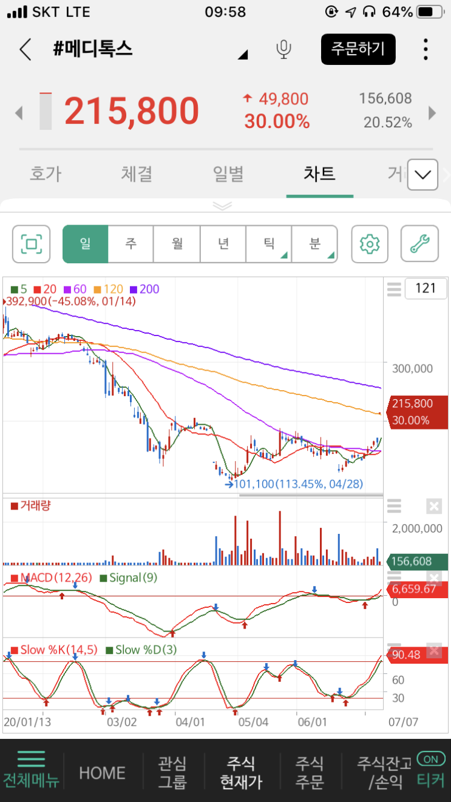
Task: Tap the 주문하기 order button
Action: pyautogui.click(x=358, y=49)
